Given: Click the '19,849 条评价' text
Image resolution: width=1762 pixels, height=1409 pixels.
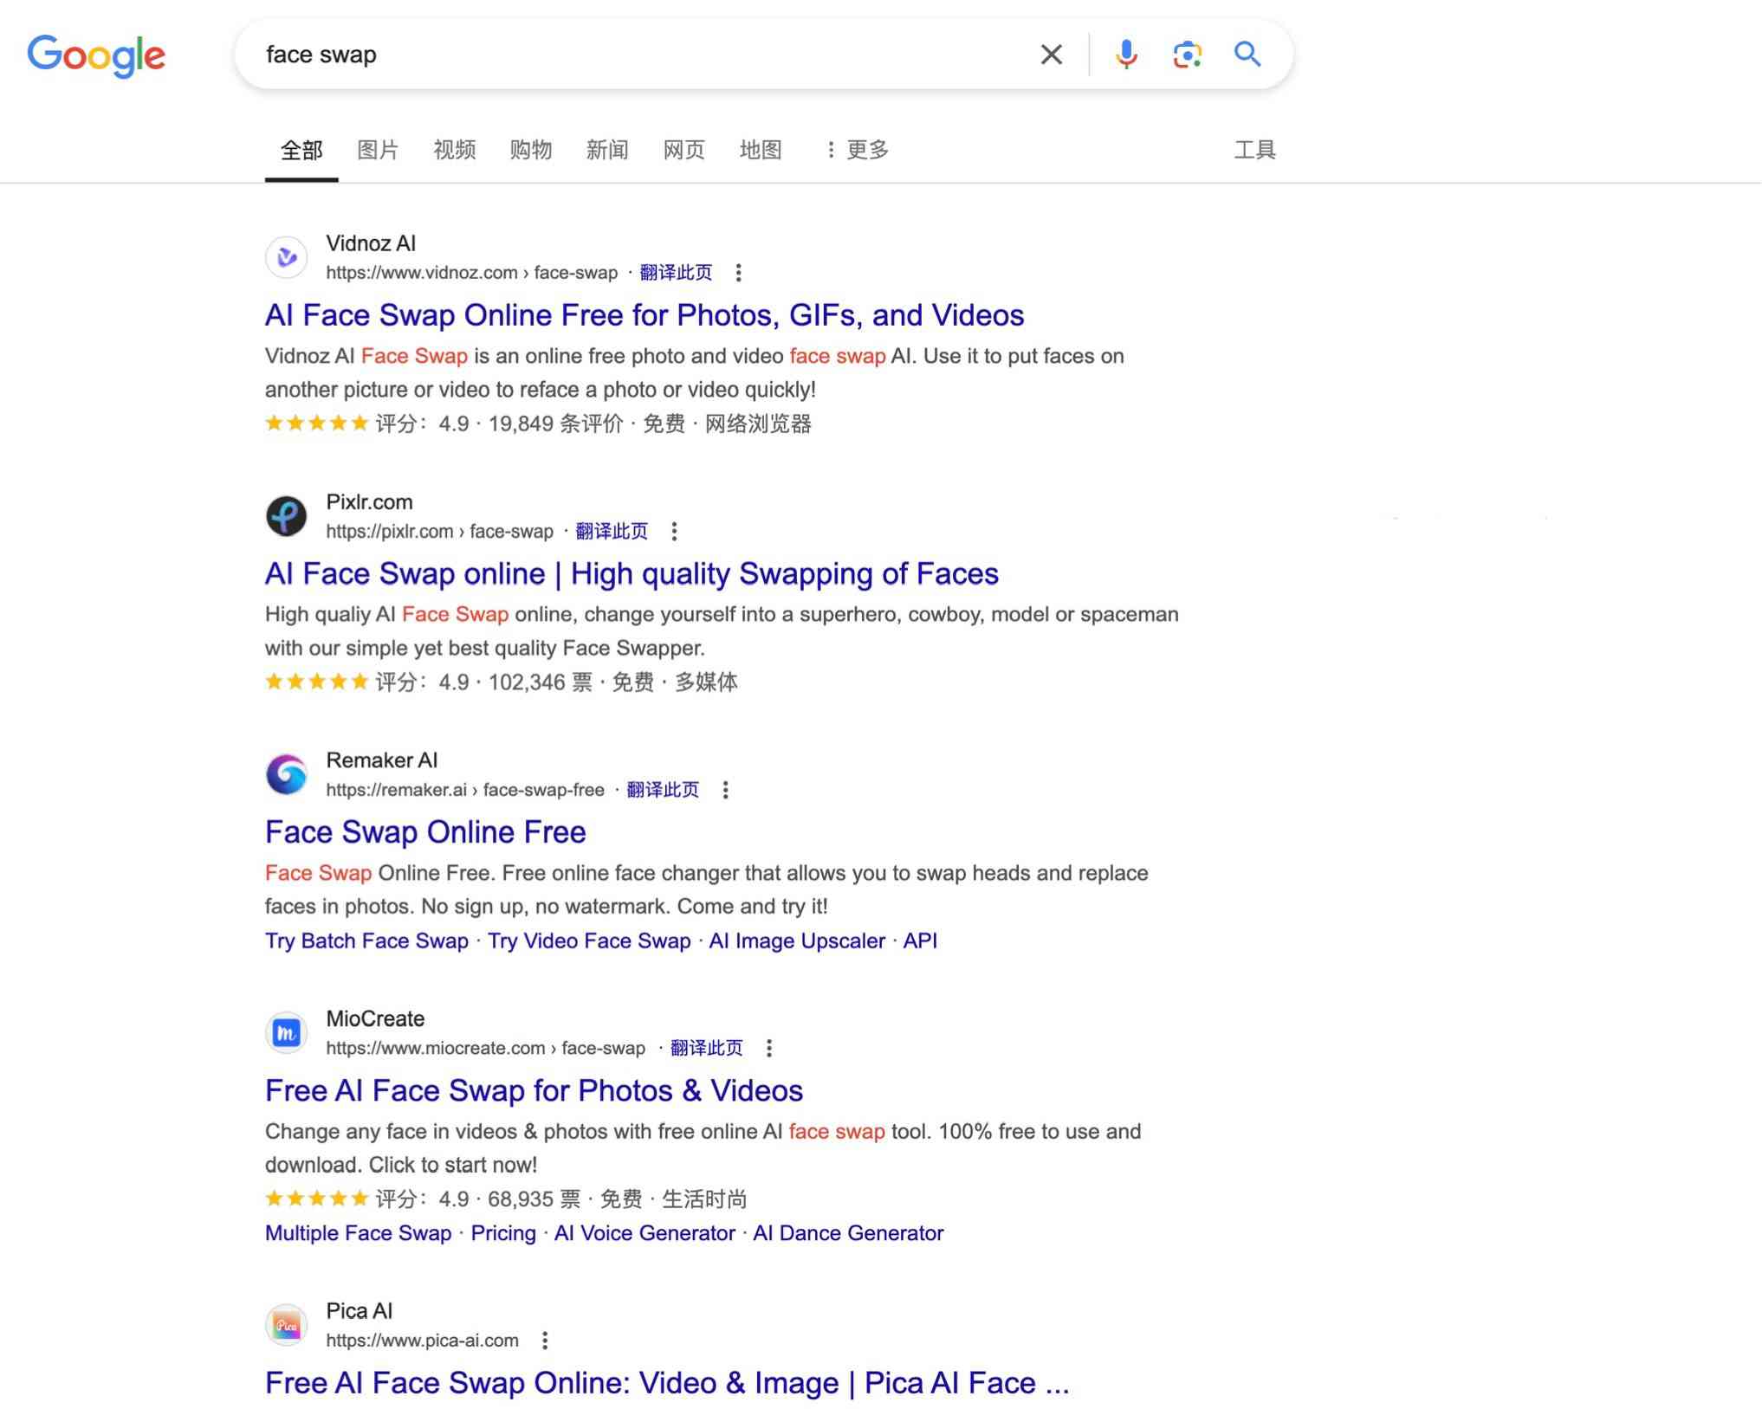Looking at the screenshot, I should pyautogui.click(x=555, y=423).
